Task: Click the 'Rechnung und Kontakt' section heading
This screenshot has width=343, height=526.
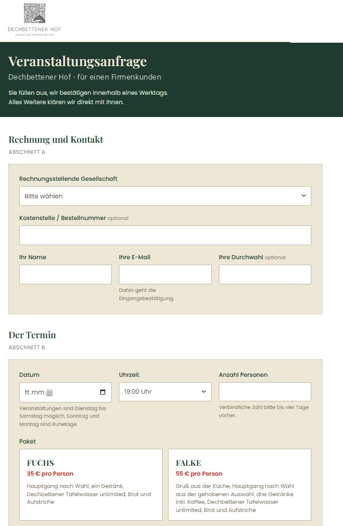Action: coord(56,140)
